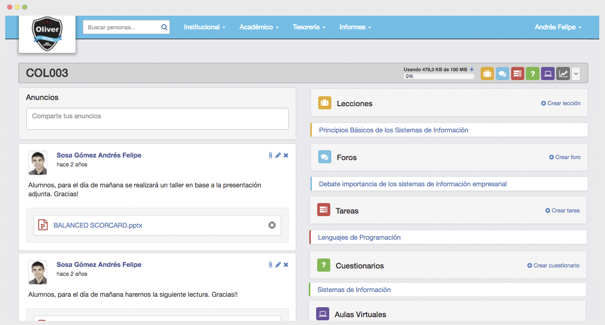
Task: Edit the second announcement with pencil icon
Action: 278,264
